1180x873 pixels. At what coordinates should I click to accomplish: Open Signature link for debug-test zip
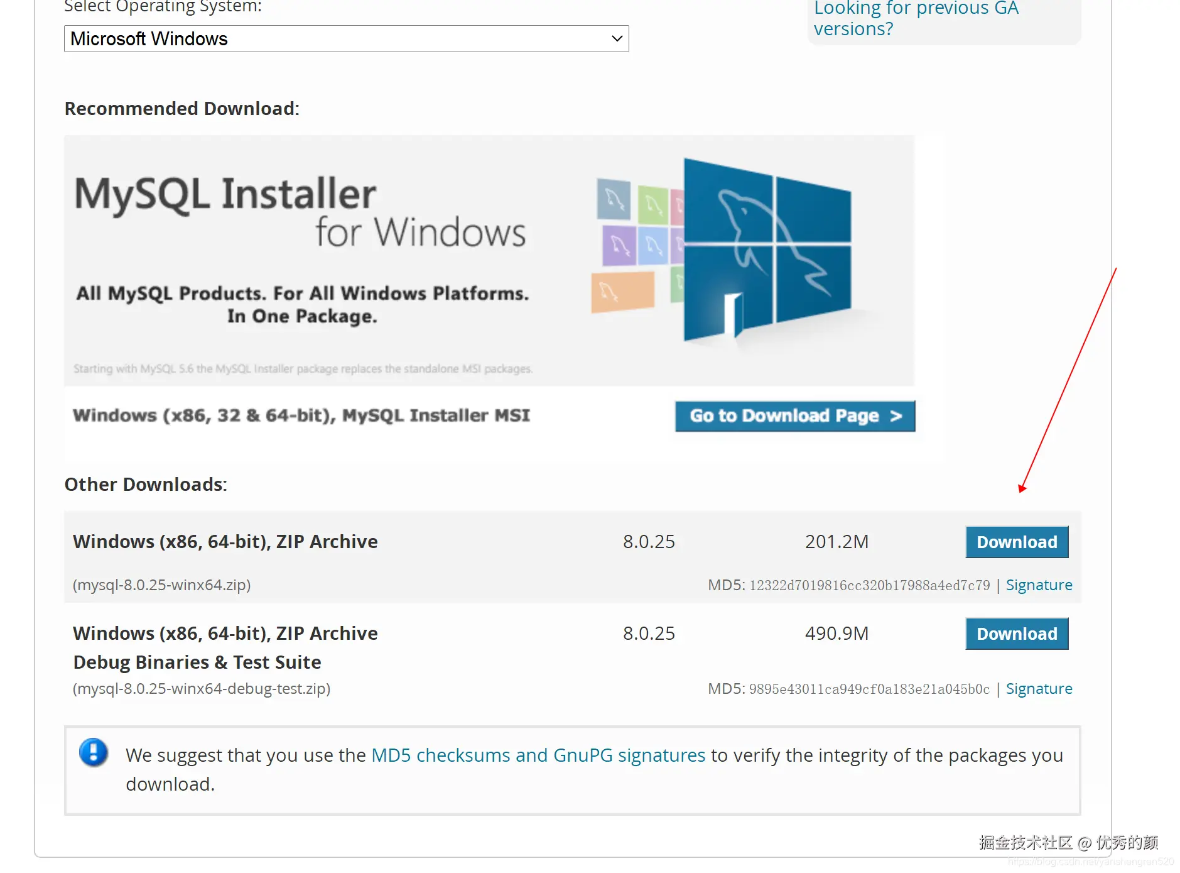coord(1039,689)
